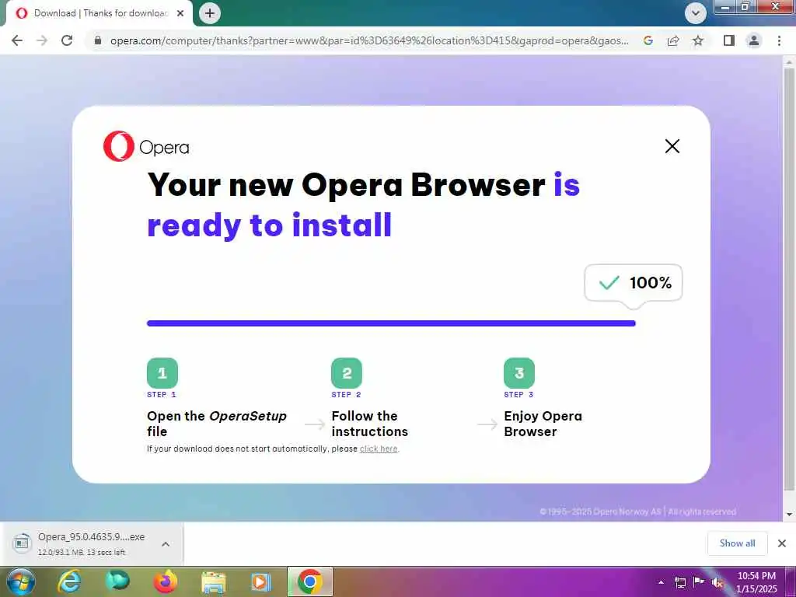Image resolution: width=796 pixels, height=597 pixels.
Task: Open the Windows Start menu
Action: (20, 581)
